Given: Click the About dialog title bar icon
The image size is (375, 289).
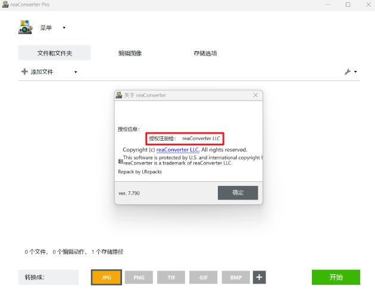Looking at the screenshot, I should tap(119, 95).
